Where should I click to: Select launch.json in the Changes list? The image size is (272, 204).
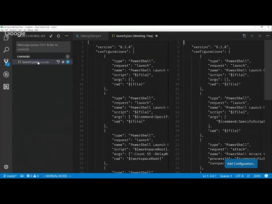[x=42, y=62]
